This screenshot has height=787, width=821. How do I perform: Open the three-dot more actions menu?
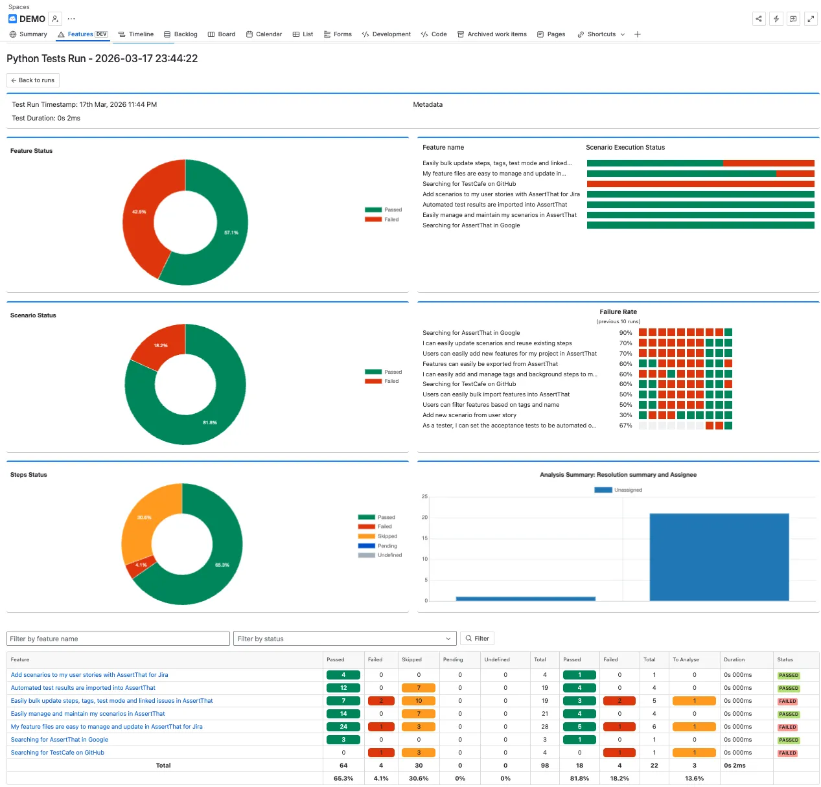pos(71,19)
